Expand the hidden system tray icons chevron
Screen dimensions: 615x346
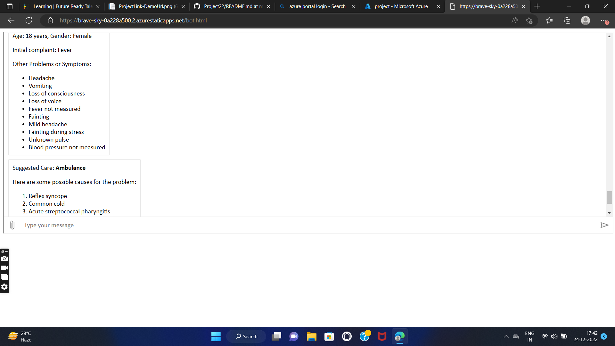[x=506, y=336]
